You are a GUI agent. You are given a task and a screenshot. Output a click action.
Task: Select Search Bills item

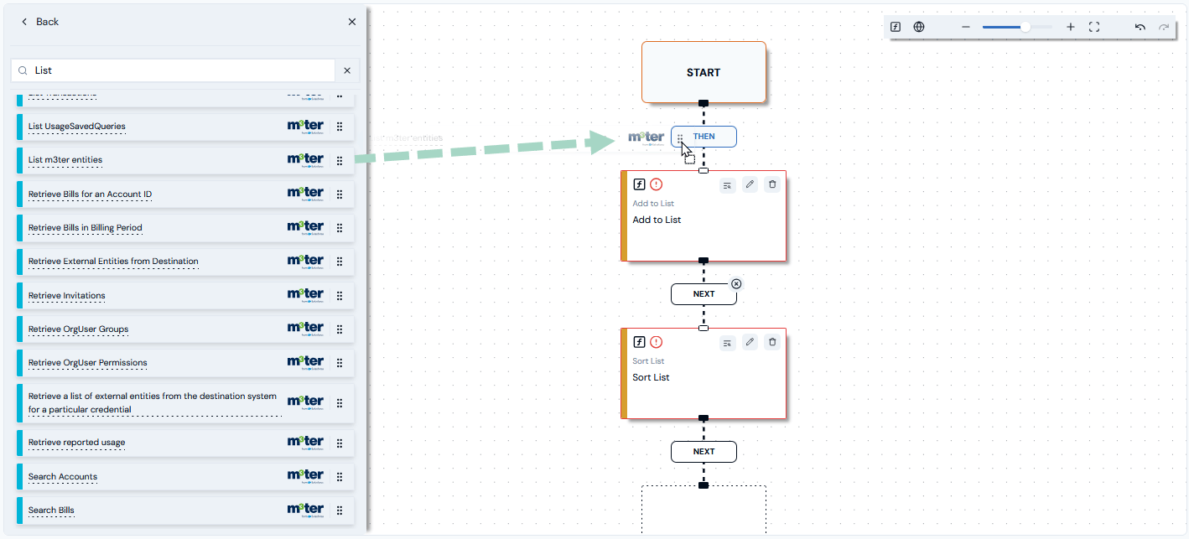pos(184,510)
